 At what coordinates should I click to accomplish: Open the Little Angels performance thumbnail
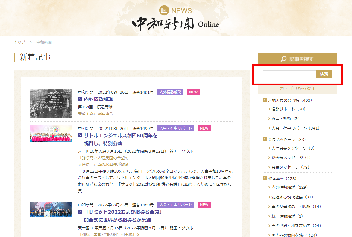coord(51,134)
